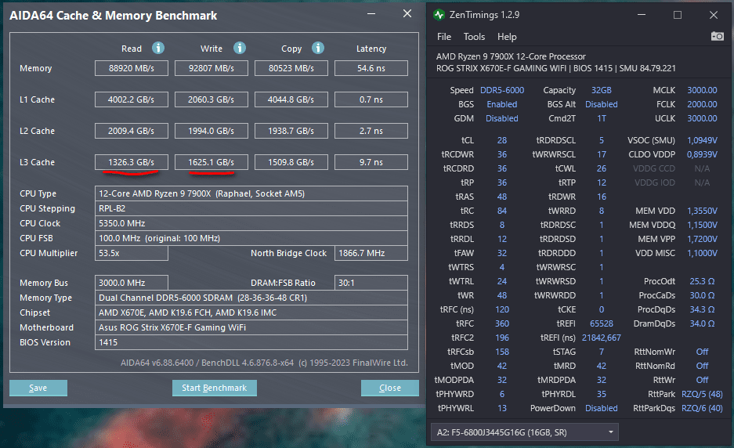
Task: Click the VSOC (SMU) 1,0949V value
Action: (702, 140)
